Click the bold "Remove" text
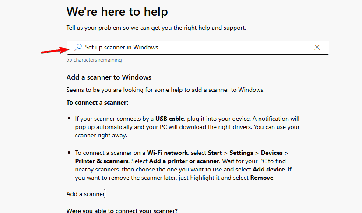The width and height of the screenshot is (362, 213). pyautogui.click(x=262, y=178)
